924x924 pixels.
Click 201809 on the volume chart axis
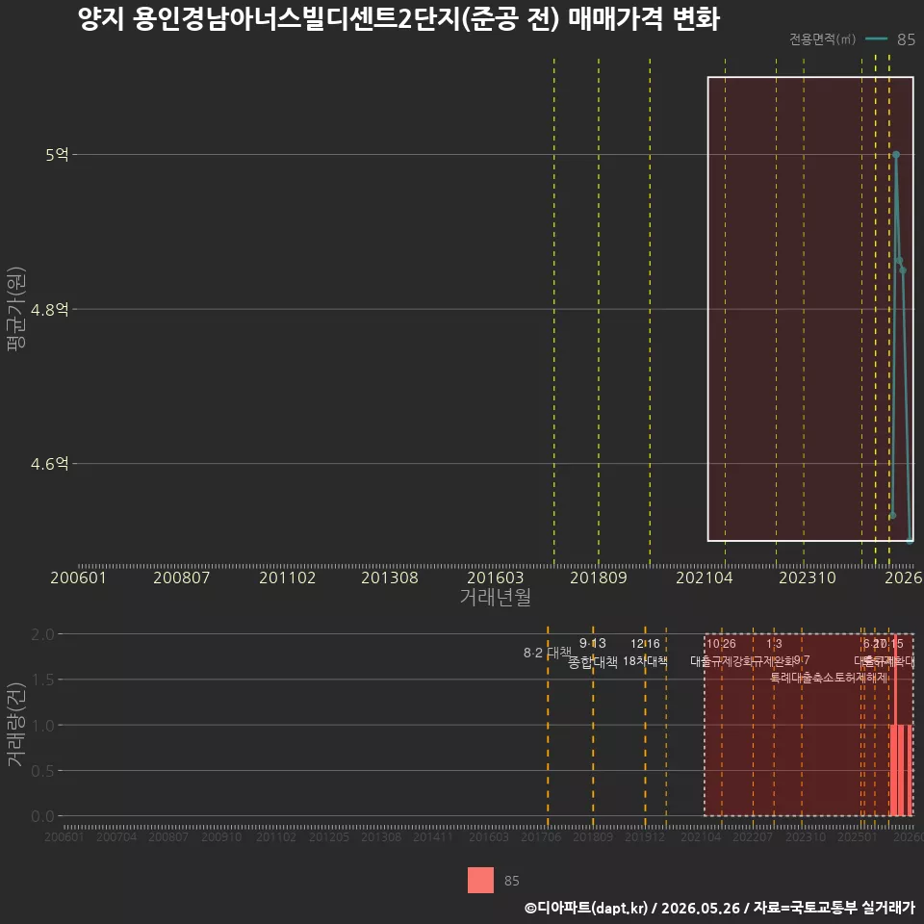point(592,836)
